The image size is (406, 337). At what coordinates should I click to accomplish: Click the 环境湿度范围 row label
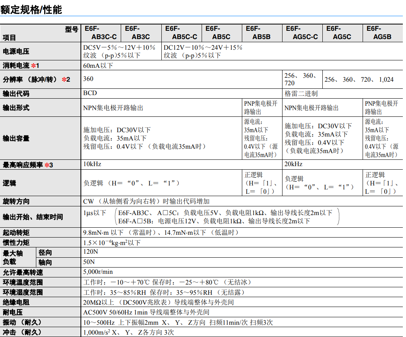point(23,292)
